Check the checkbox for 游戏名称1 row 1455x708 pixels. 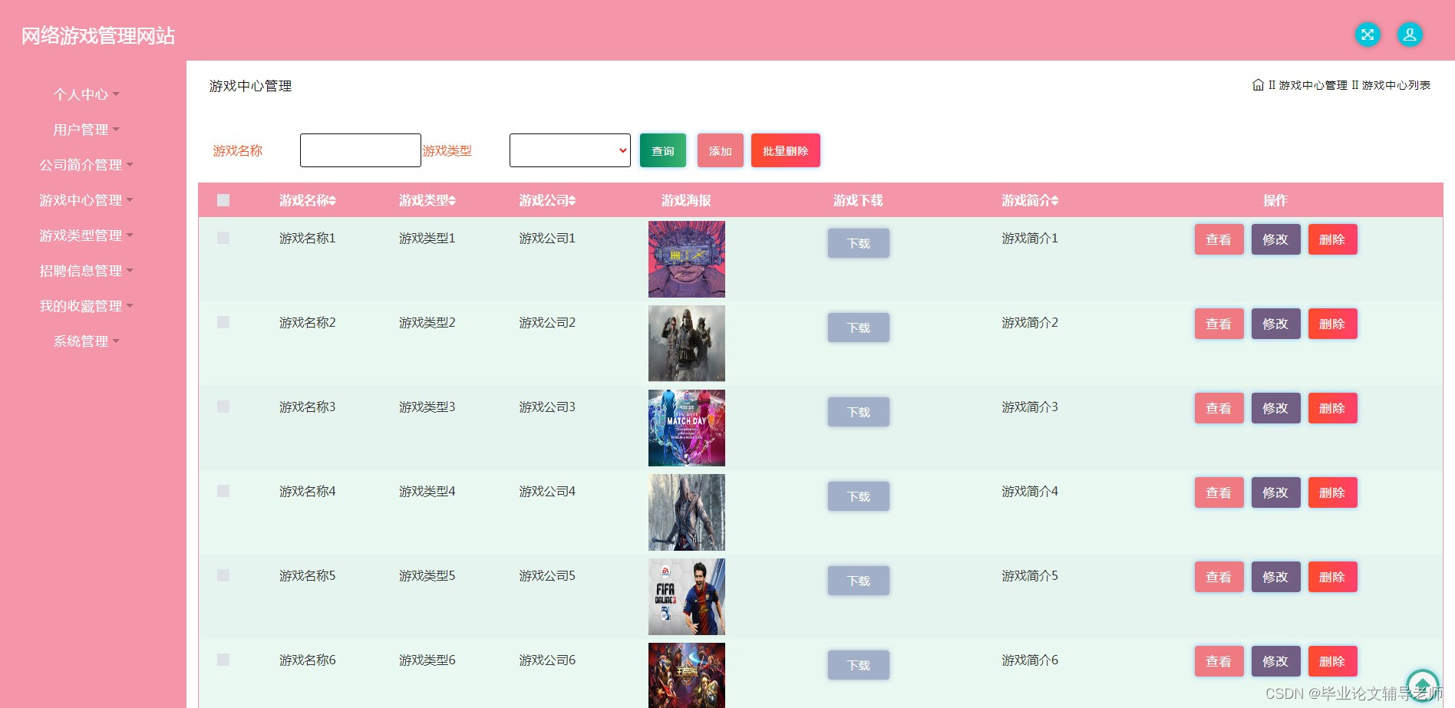point(223,238)
